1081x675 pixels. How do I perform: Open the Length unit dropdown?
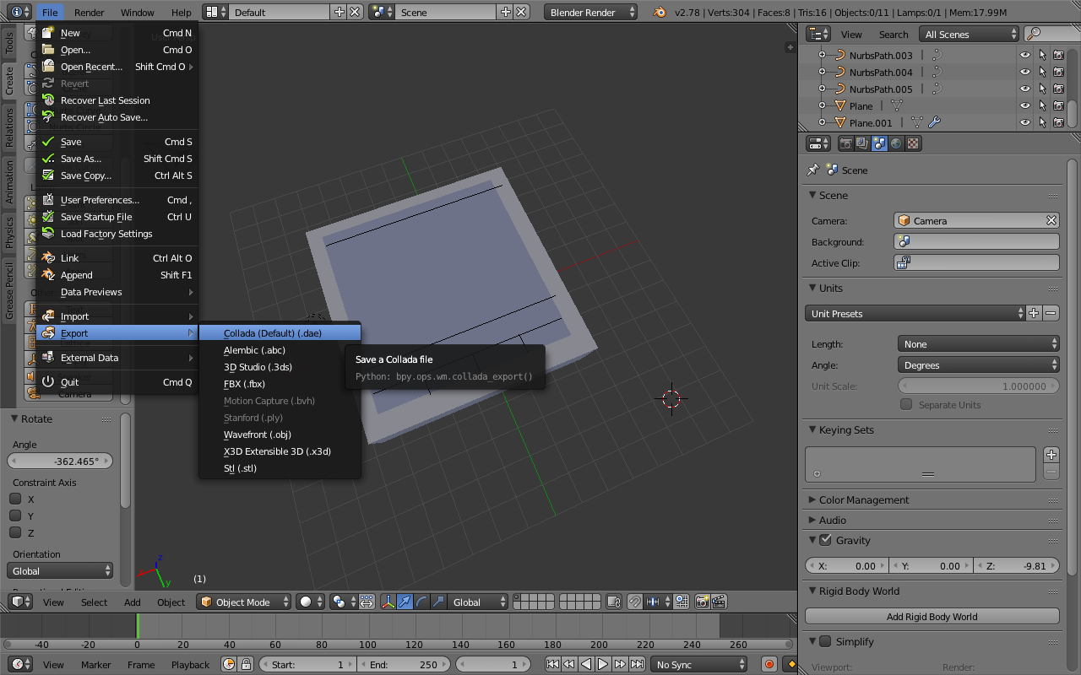click(x=978, y=344)
